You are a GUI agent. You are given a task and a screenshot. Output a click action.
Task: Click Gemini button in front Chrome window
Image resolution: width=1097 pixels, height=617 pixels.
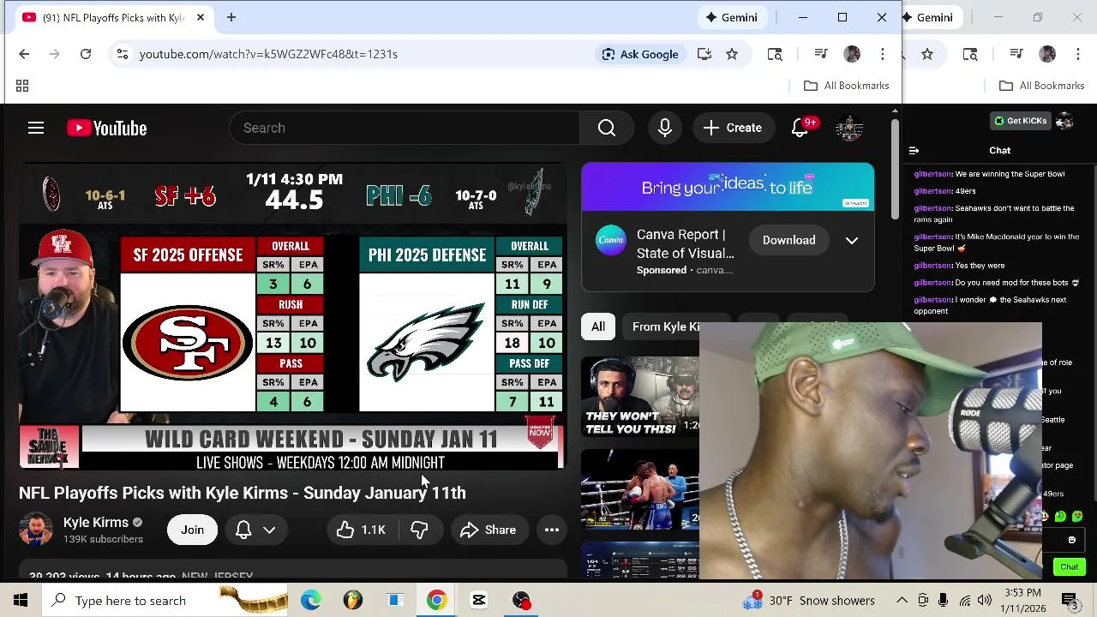pos(732,17)
